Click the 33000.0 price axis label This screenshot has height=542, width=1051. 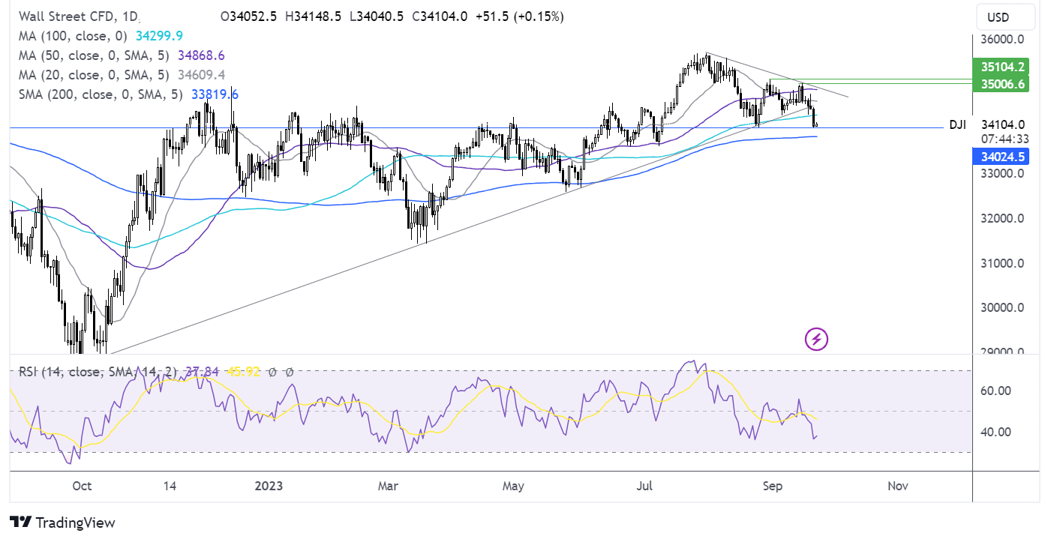(1004, 173)
